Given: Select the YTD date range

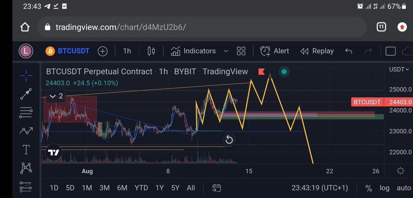Looking at the screenshot, I should pyautogui.click(x=141, y=188).
